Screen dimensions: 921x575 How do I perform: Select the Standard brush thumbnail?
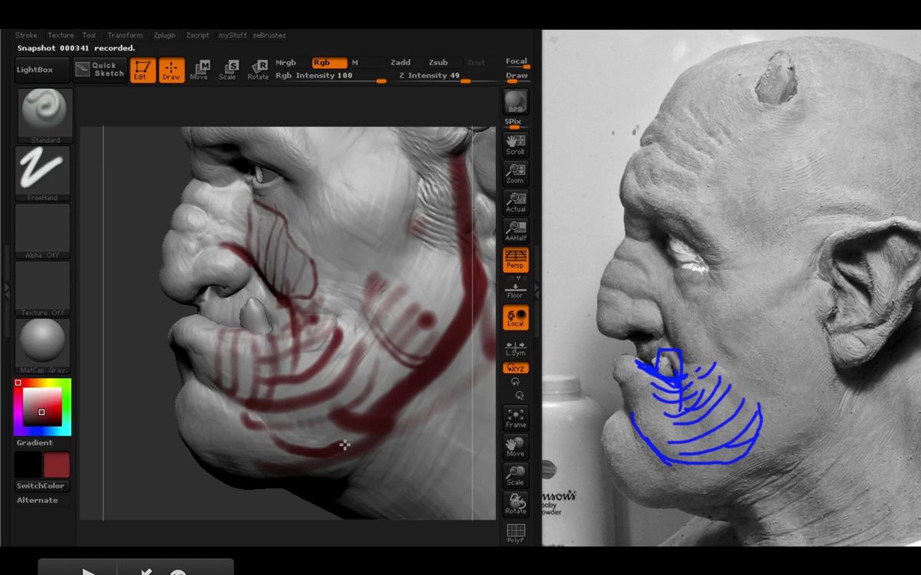click(45, 116)
